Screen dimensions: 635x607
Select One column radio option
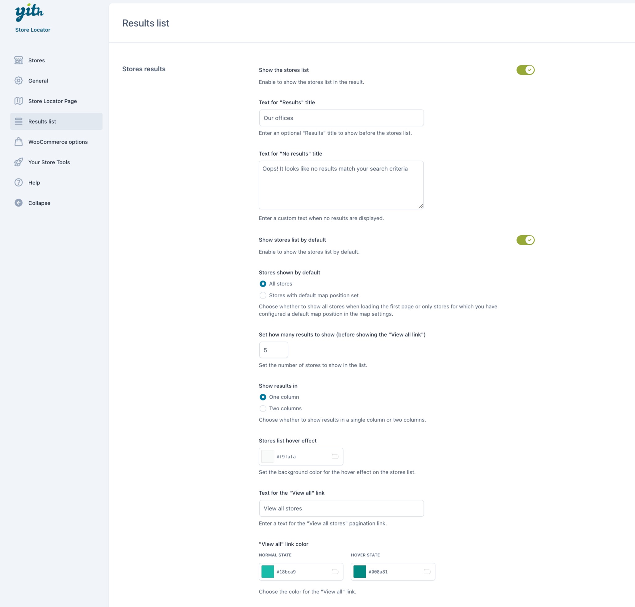coord(263,397)
